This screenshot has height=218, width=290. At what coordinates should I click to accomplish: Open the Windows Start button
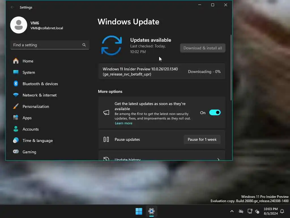[x=139, y=211]
